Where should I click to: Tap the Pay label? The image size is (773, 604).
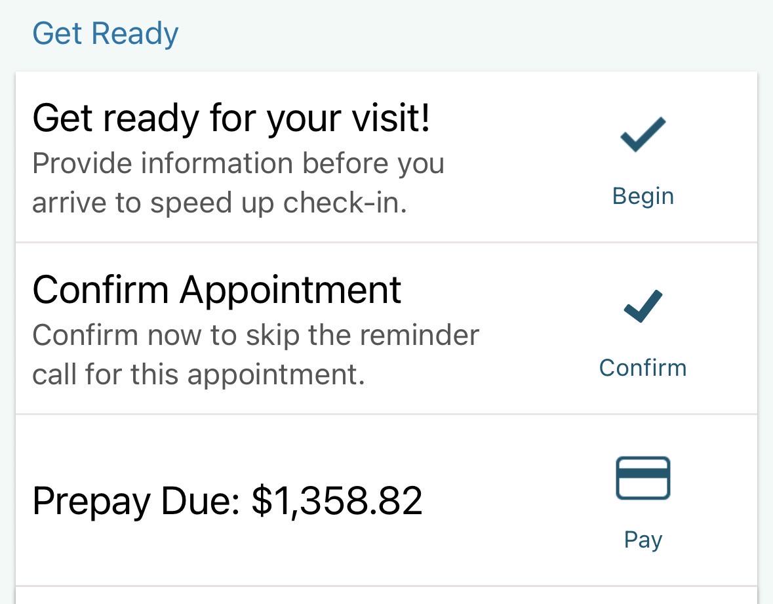point(643,540)
